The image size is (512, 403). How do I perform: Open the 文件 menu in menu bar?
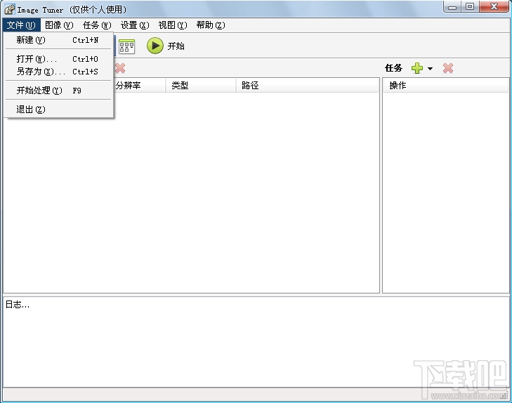21,25
